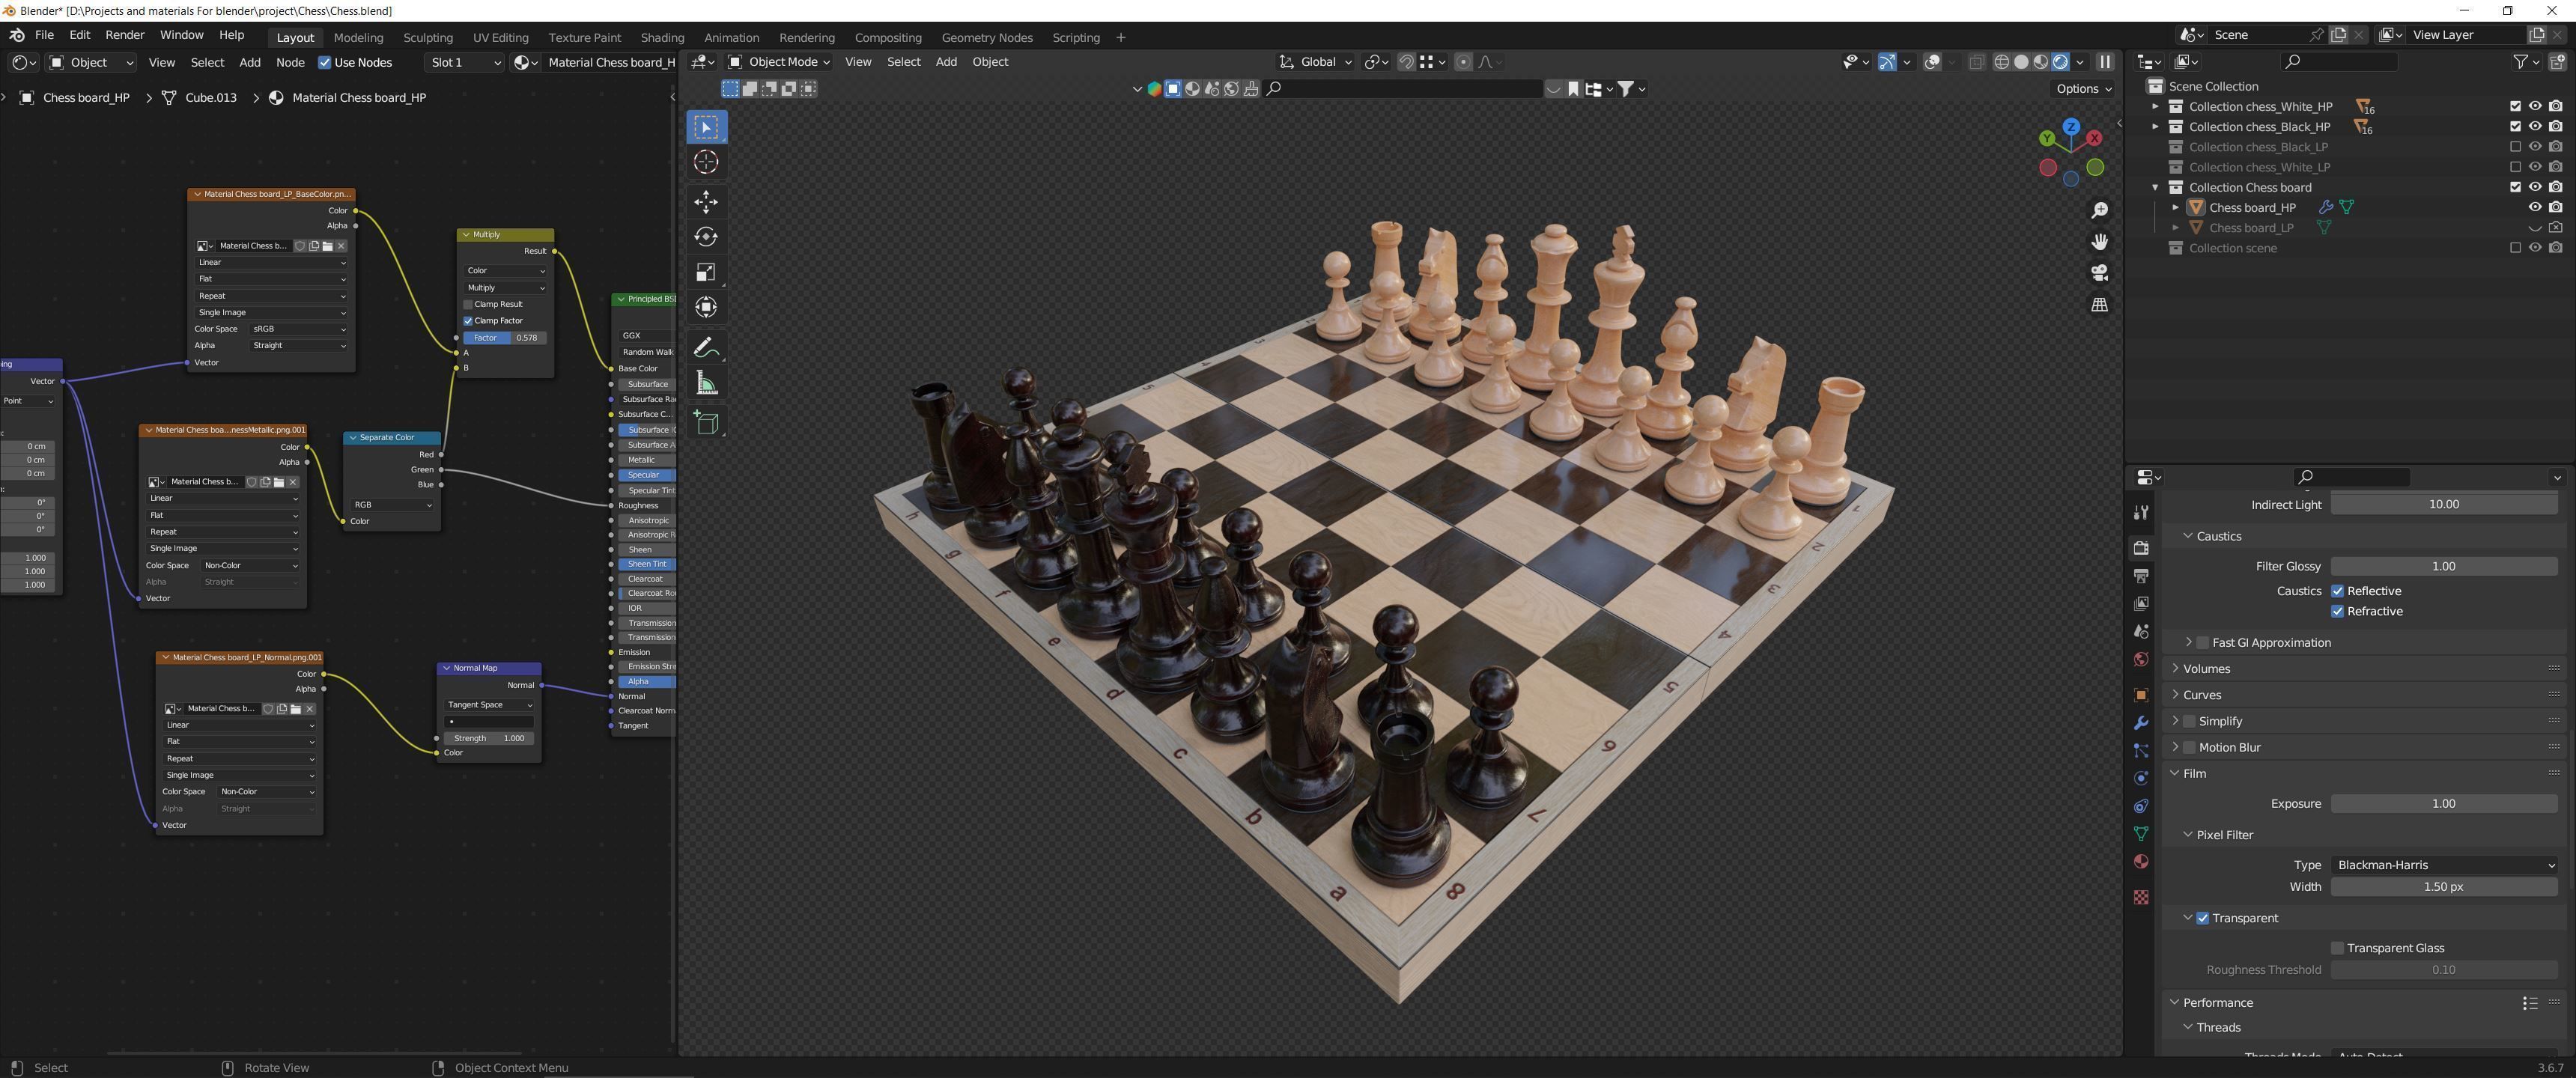The height and width of the screenshot is (1078, 2576).
Task: Enable Collection chess_Black_LP checkbox
Action: [2515, 147]
